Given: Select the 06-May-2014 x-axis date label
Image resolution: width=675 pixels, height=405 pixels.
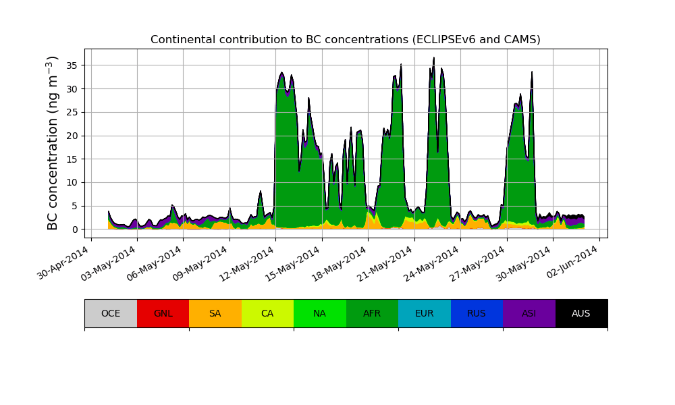Looking at the screenshot, I should tap(155, 263).
